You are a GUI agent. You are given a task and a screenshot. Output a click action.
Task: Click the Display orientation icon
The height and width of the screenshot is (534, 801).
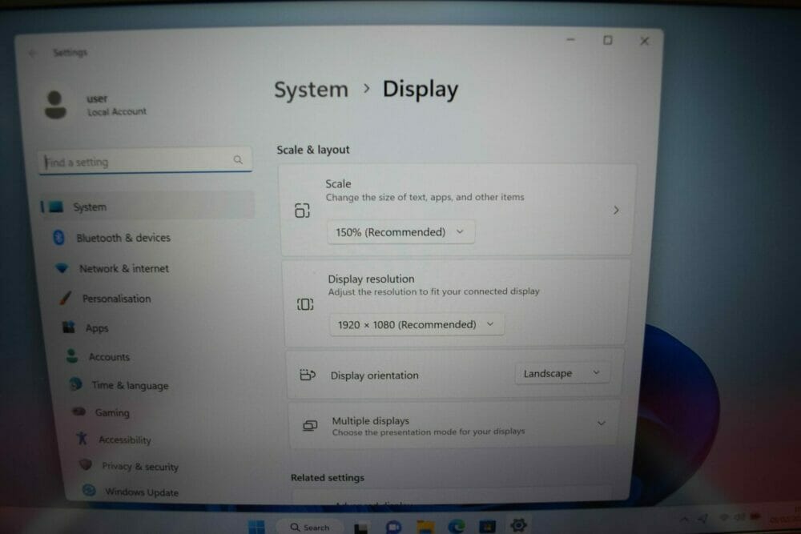pos(308,375)
